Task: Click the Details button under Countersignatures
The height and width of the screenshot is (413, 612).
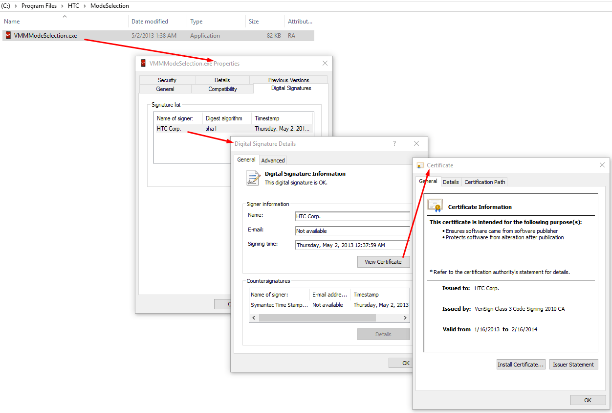Action: pyautogui.click(x=383, y=334)
